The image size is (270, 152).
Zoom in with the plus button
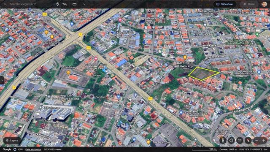point(264,141)
